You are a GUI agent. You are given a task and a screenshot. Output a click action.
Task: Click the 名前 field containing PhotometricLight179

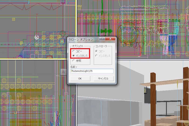tap(92, 71)
